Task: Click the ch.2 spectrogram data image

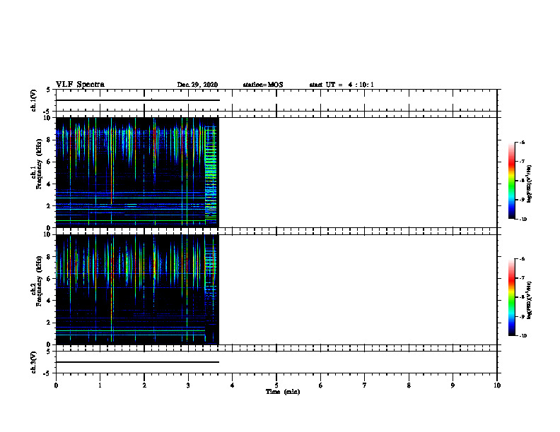Action: pos(137,289)
